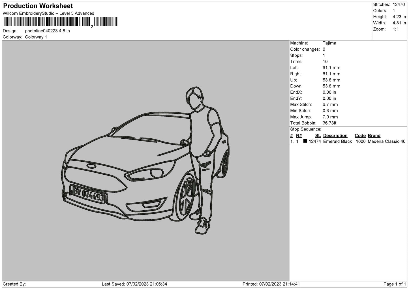The width and height of the screenshot is (409, 289).
Task: Select design name 'photoline040223 4,8 in'
Action: coord(48,31)
